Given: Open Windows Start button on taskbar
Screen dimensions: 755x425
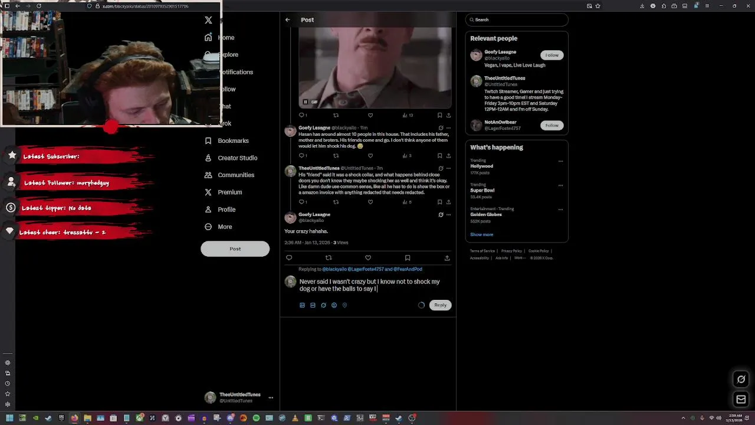Looking at the screenshot, I should 9,418.
